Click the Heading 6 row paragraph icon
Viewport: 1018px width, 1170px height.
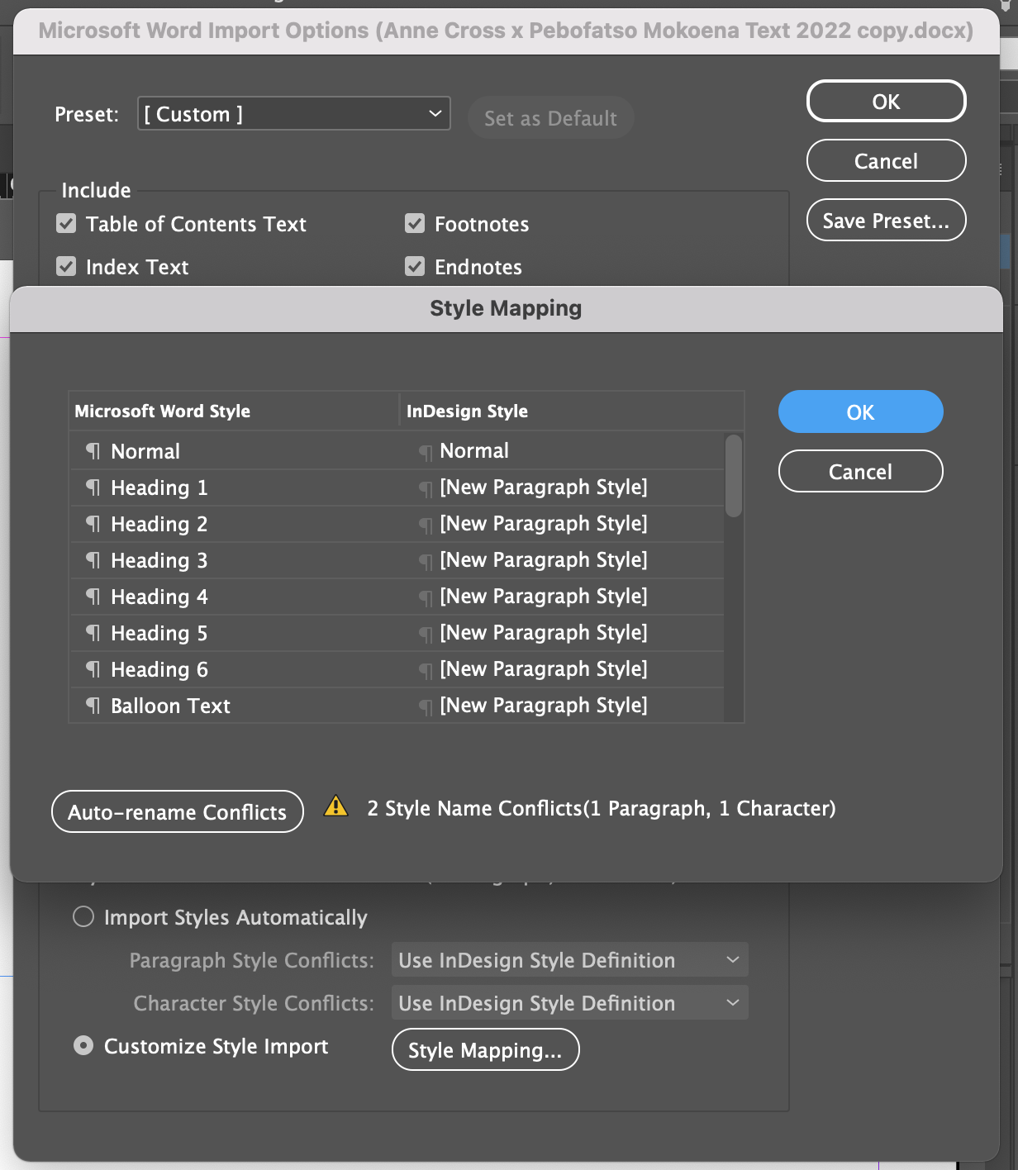(93, 669)
